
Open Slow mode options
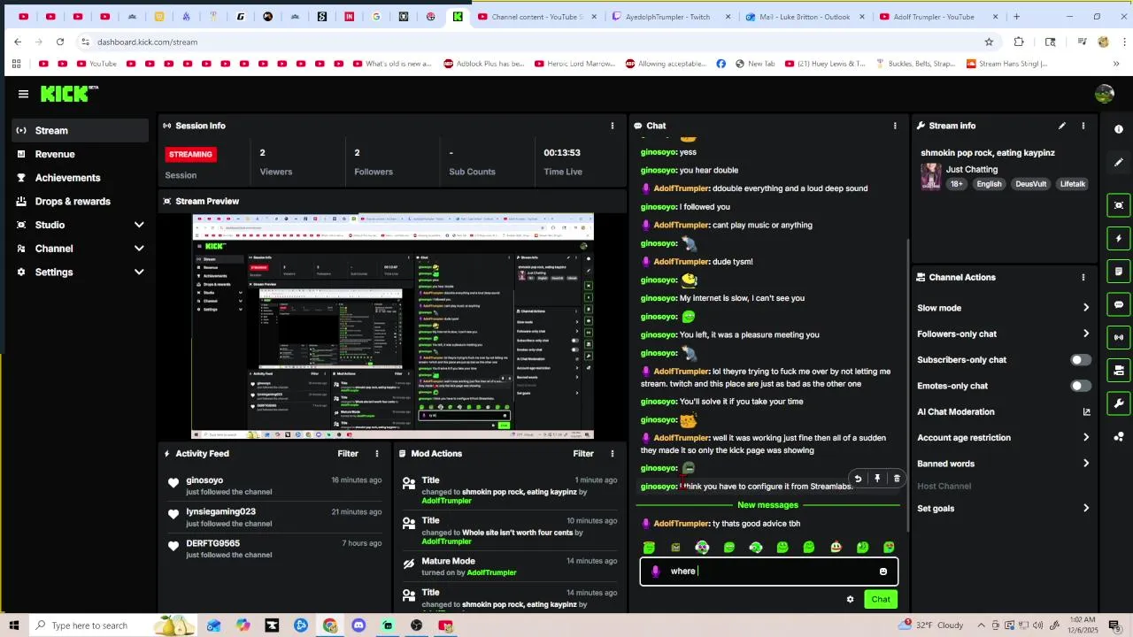pos(1003,308)
